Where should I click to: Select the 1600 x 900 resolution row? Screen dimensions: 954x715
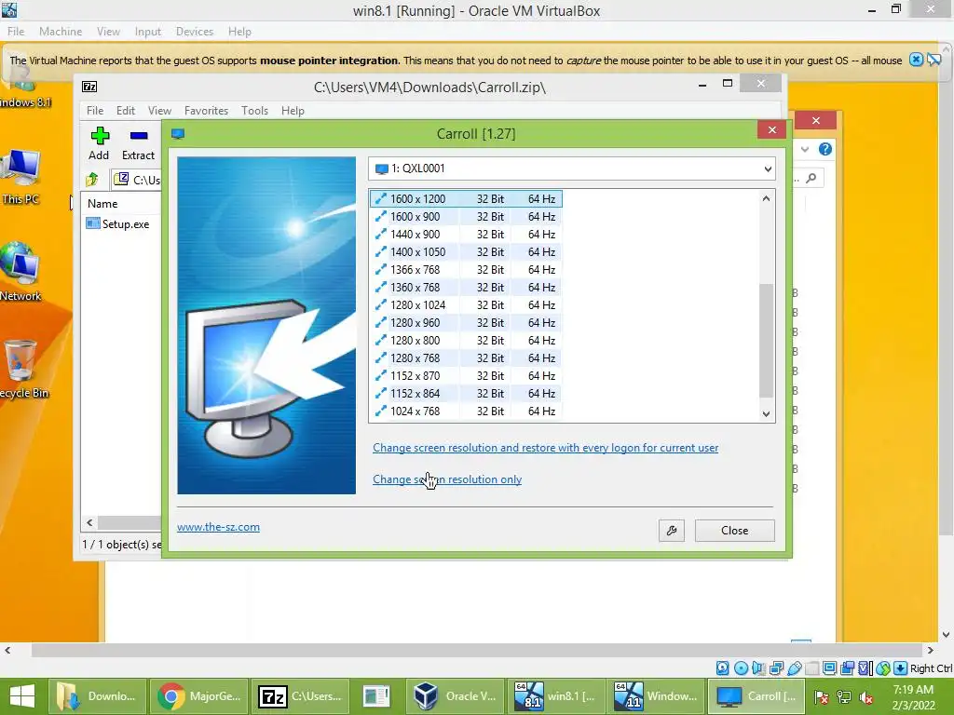point(466,216)
